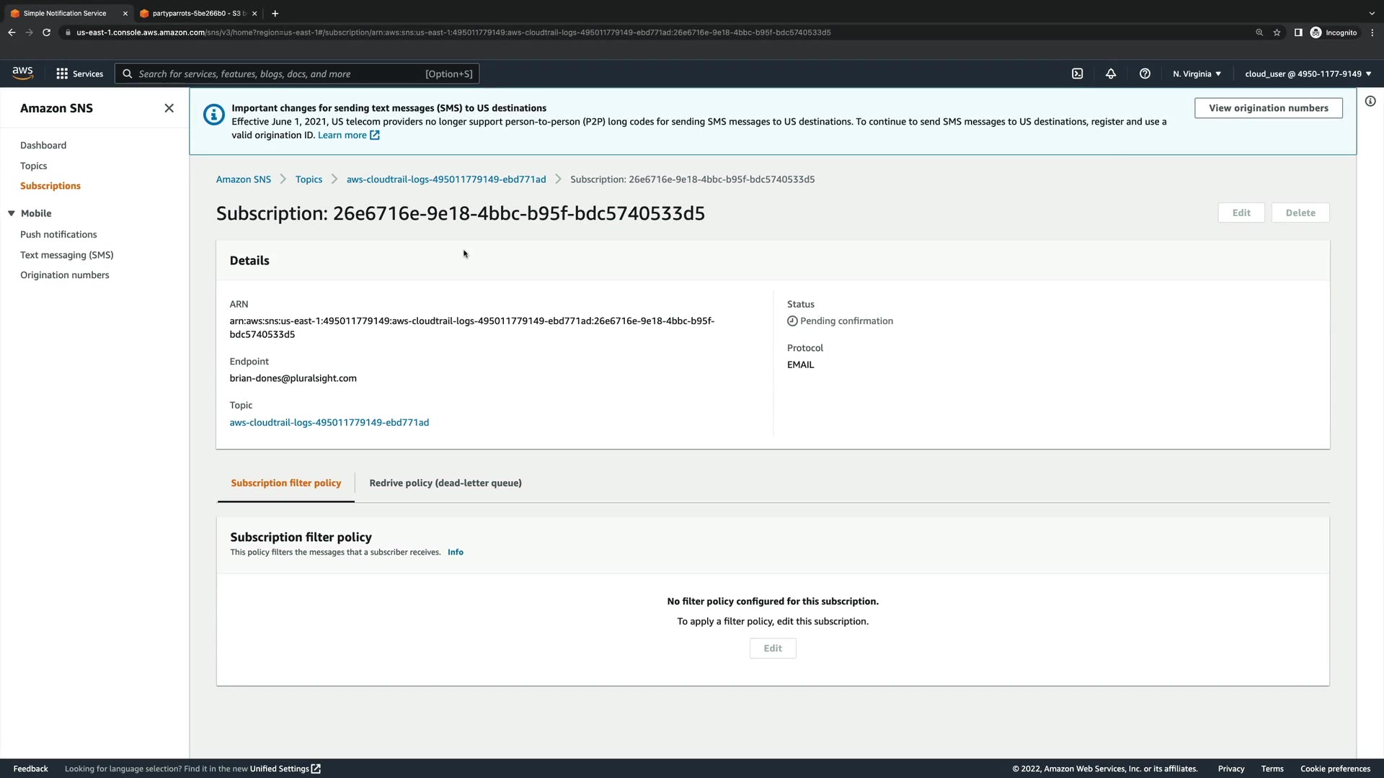This screenshot has height=778, width=1384.
Task: Close the Amazon SNS side panel
Action: point(169,108)
